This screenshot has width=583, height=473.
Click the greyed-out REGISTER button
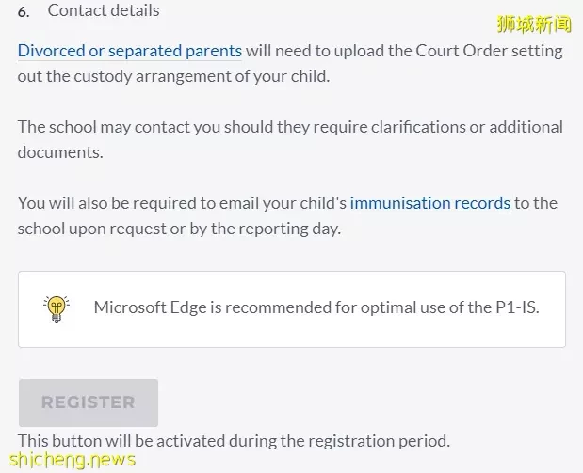pos(89,402)
